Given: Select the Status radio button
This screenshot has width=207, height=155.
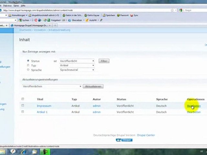Looking at the screenshot, I should (x=28, y=61).
